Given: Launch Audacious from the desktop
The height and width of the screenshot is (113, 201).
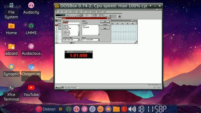Looking at the screenshot, I should pos(31,50).
